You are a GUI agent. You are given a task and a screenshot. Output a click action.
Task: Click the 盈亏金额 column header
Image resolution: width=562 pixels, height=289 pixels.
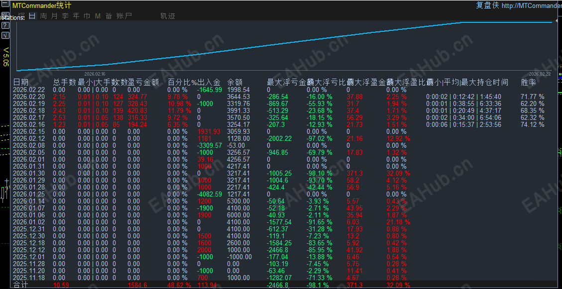pyautogui.click(x=143, y=83)
